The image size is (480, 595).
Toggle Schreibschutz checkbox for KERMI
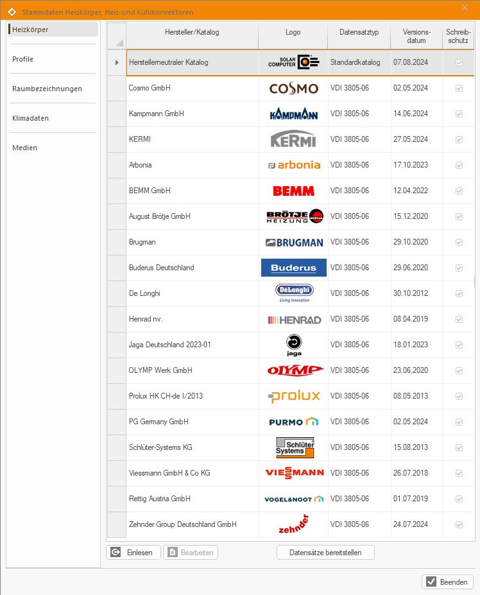pos(459,139)
